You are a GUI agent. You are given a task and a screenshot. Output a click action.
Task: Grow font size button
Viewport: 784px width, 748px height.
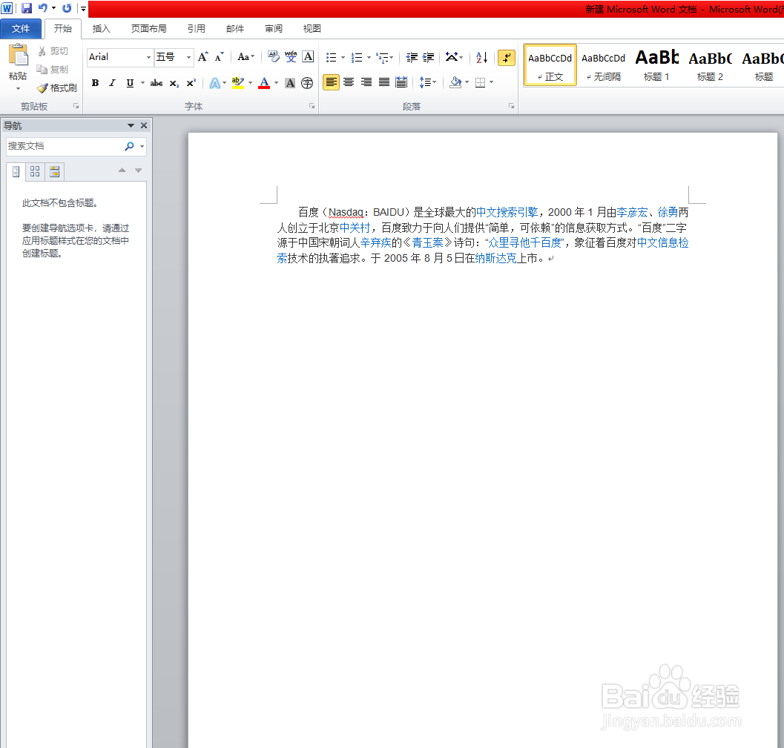[203, 57]
